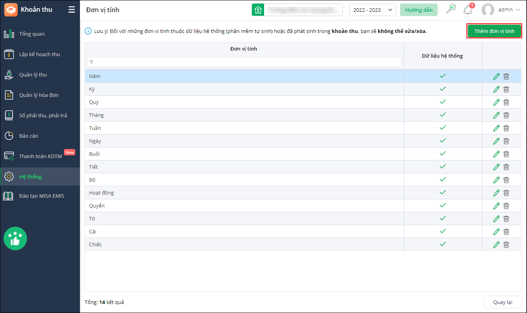
Task: Edit the Quyển unit row
Action: click(x=496, y=206)
